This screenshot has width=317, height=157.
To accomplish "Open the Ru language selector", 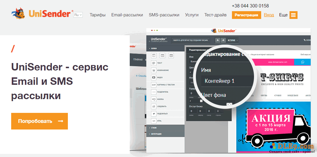I will pyautogui.click(x=78, y=15).
